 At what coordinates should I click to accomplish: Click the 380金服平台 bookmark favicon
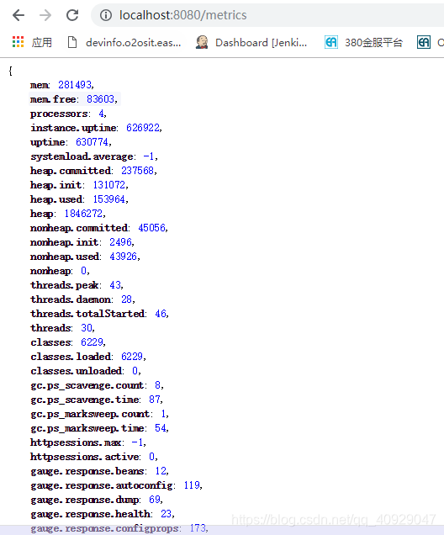coord(331,42)
